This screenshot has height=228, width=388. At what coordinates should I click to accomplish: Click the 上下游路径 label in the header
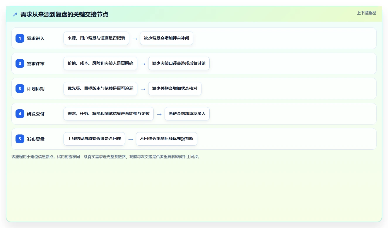pos(366,13)
